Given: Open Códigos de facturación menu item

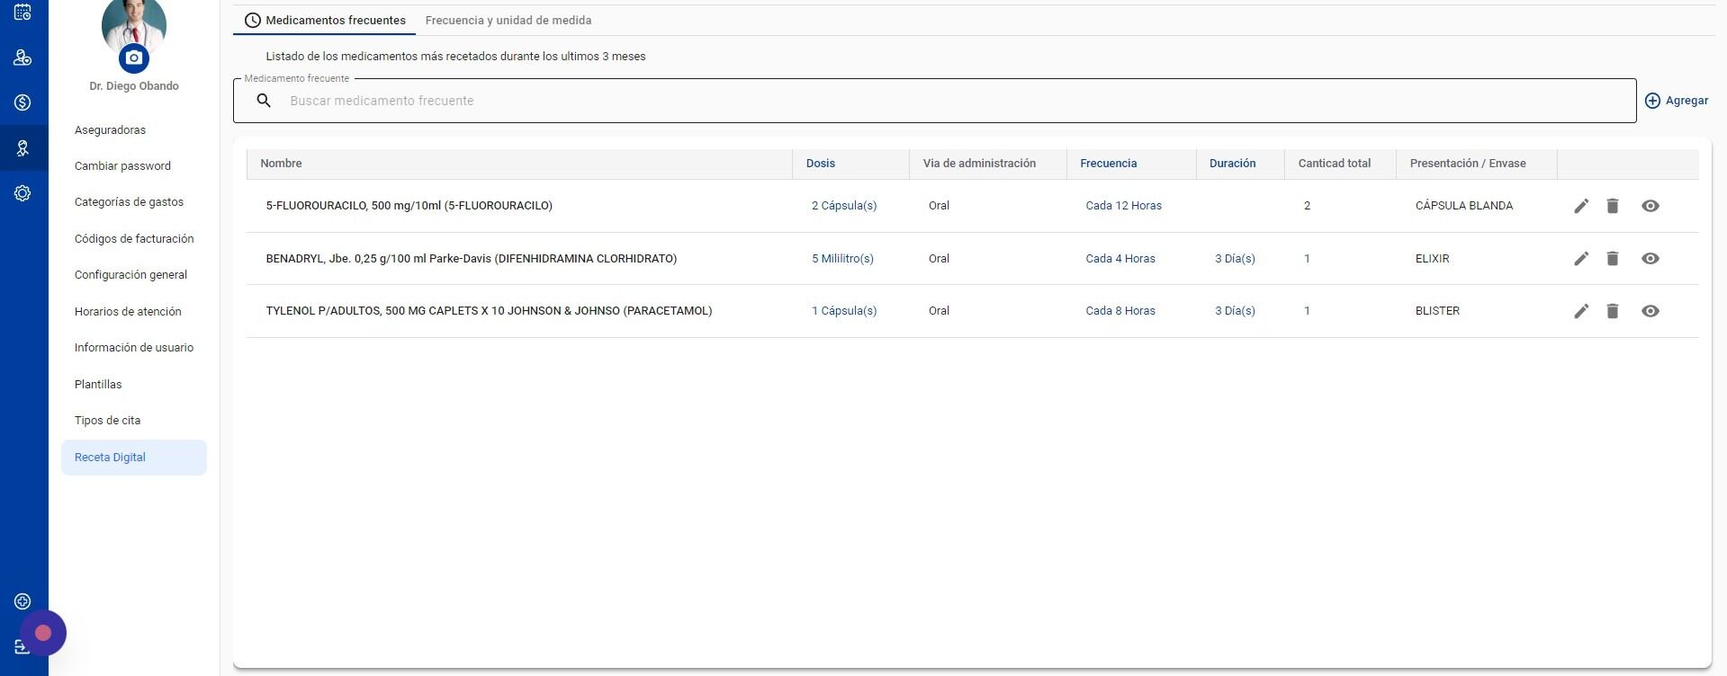Looking at the screenshot, I should (134, 239).
